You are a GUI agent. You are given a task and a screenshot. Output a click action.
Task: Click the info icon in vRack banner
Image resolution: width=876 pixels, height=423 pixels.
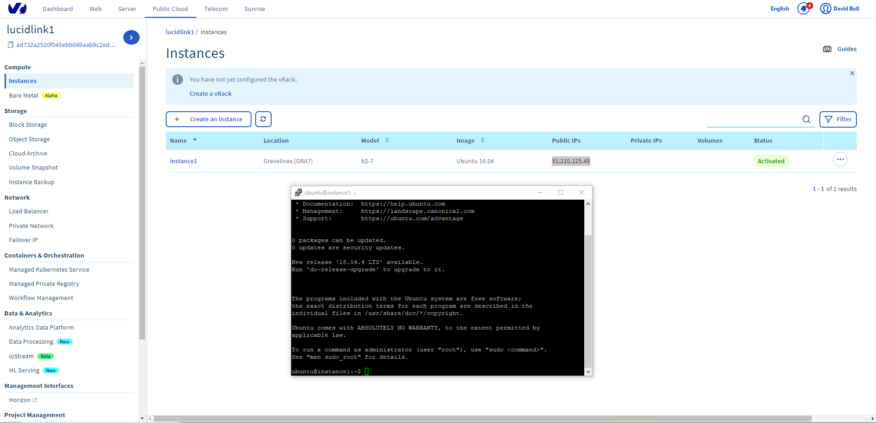(178, 79)
